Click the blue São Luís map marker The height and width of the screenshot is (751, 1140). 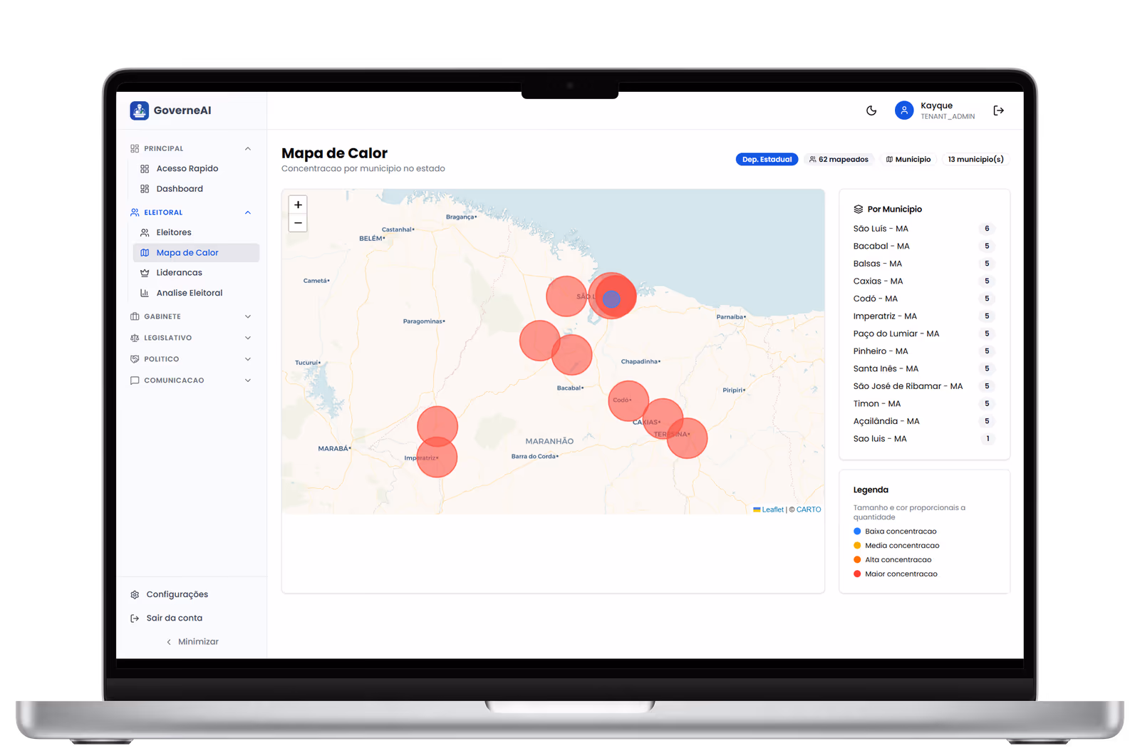(x=611, y=299)
